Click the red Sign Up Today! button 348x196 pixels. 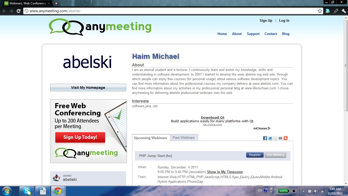[x=80, y=137]
